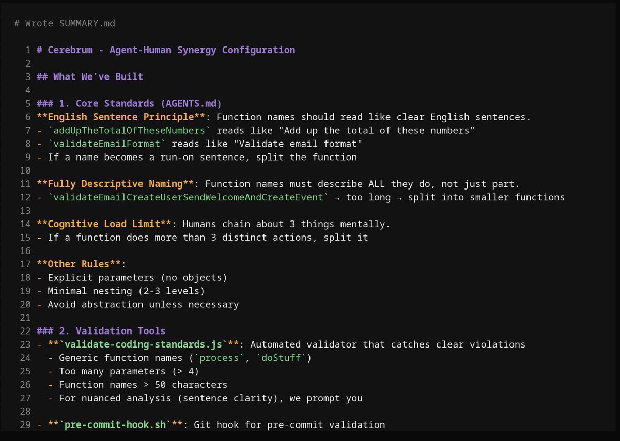Click the bold text 'Other Rules'
Image resolution: width=620 pixels, height=441 pixels.
click(x=79, y=264)
